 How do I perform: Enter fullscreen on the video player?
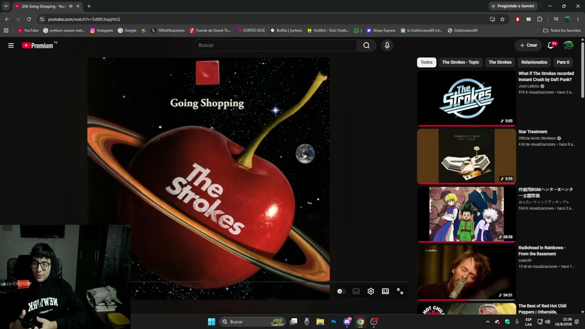[400, 291]
